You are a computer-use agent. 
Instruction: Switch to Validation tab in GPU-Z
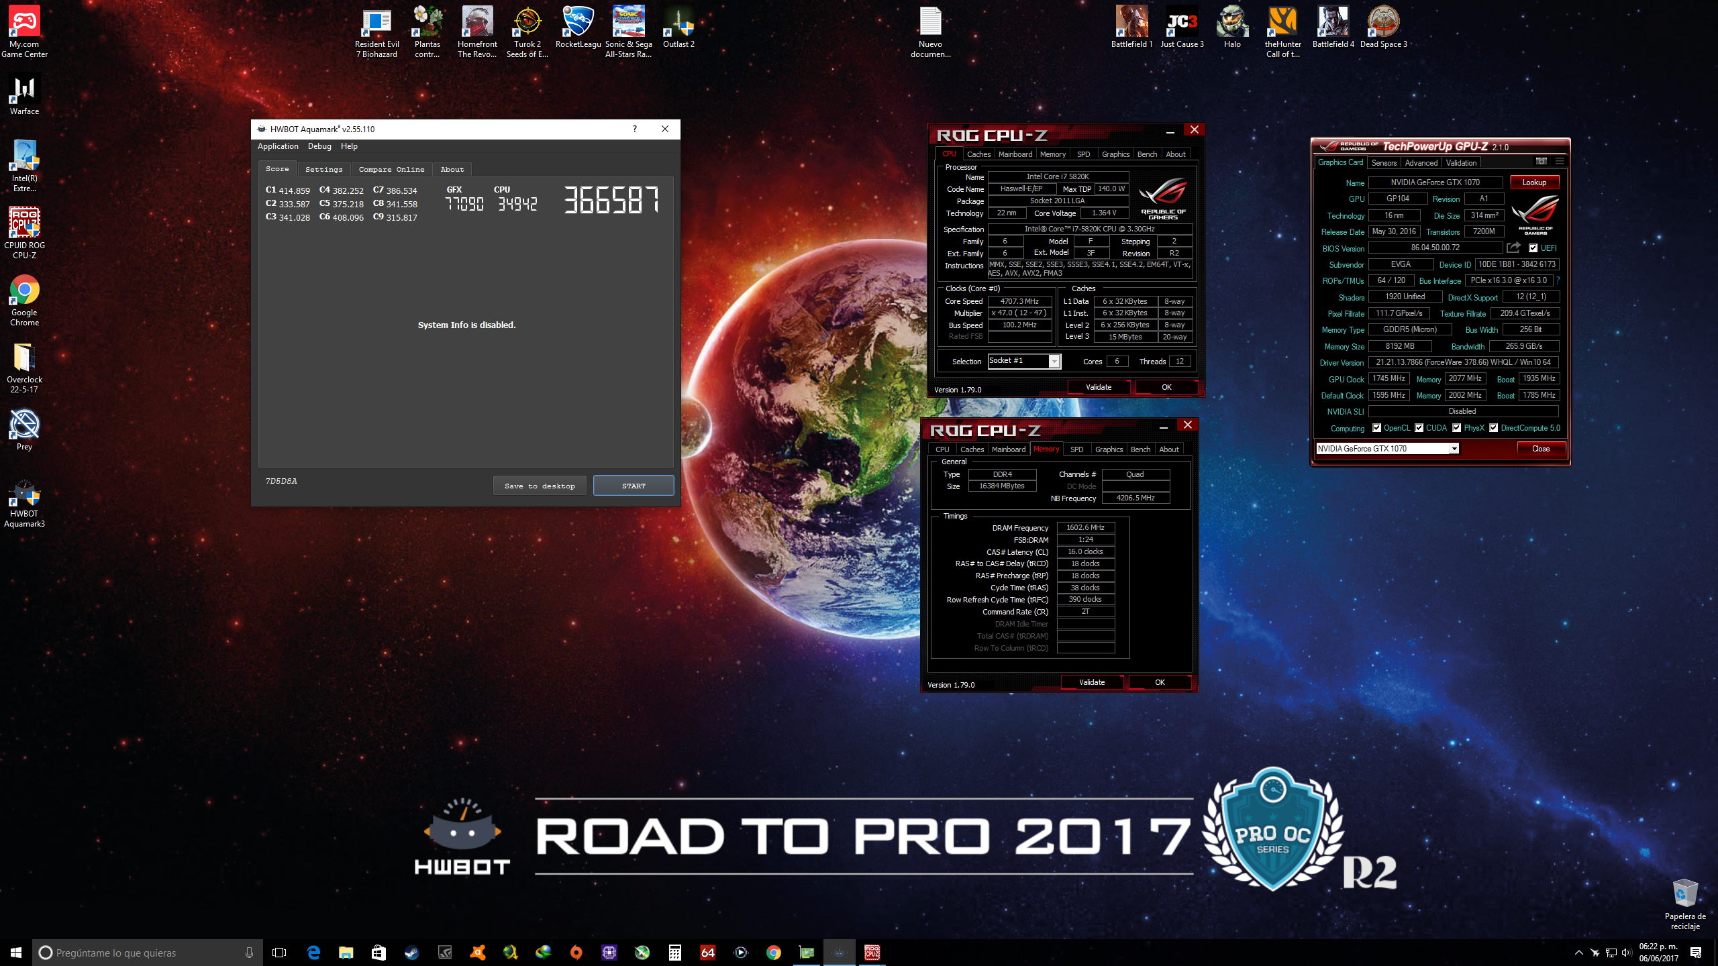(x=1461, y=163)
